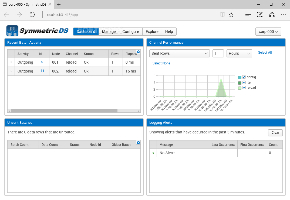
Task: Click scrollbar left arrow in batch table
Action: click(x=9, y=111)
